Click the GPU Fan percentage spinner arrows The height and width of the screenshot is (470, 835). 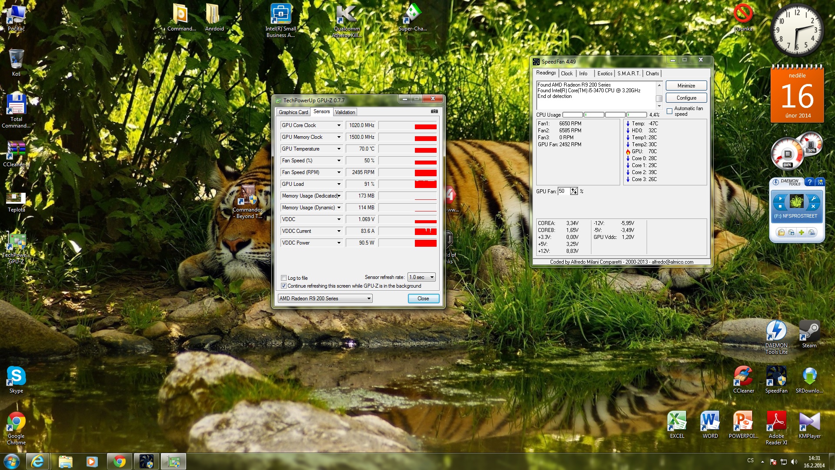(574, 191)
